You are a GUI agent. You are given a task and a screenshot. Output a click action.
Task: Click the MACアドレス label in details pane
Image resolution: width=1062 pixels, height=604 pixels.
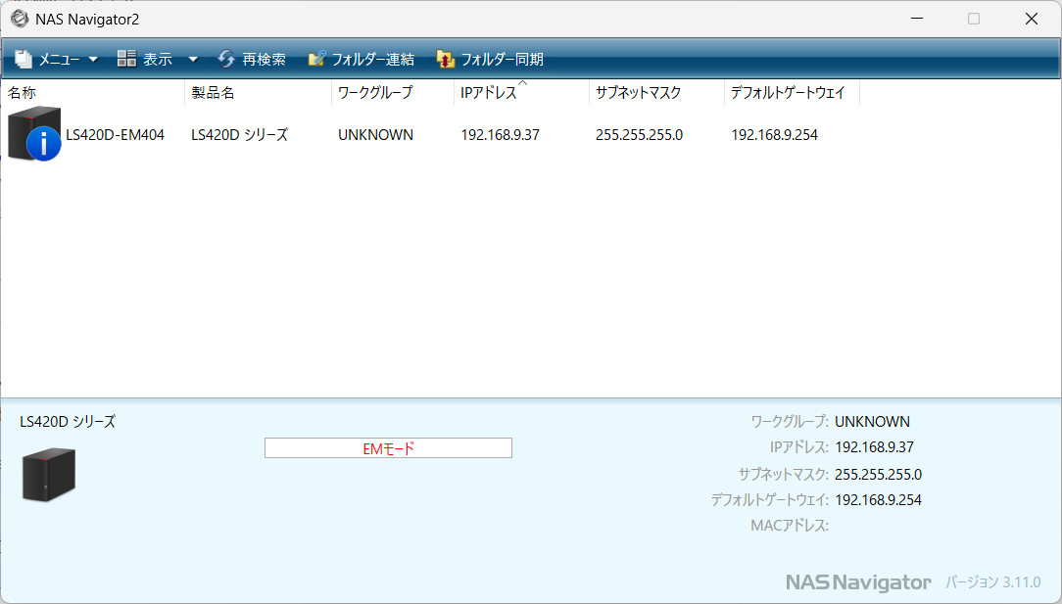tap(790, 526)
